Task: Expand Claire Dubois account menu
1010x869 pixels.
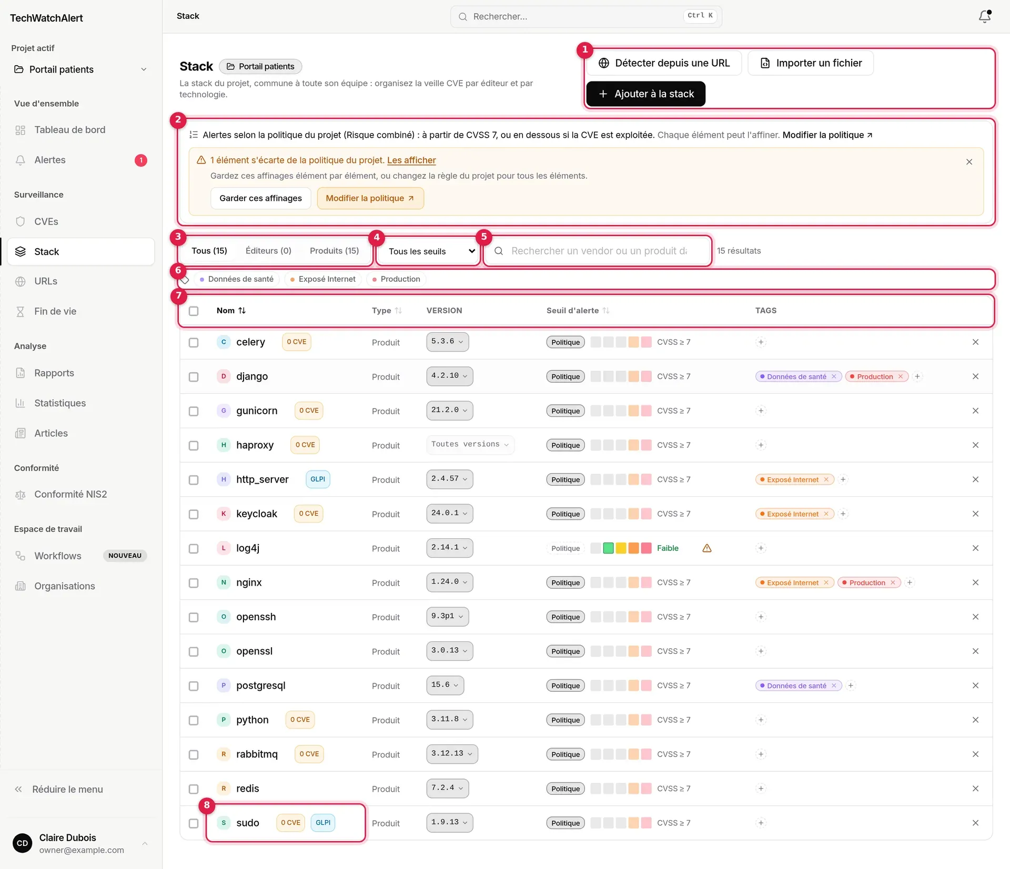Action: (80, 843)
